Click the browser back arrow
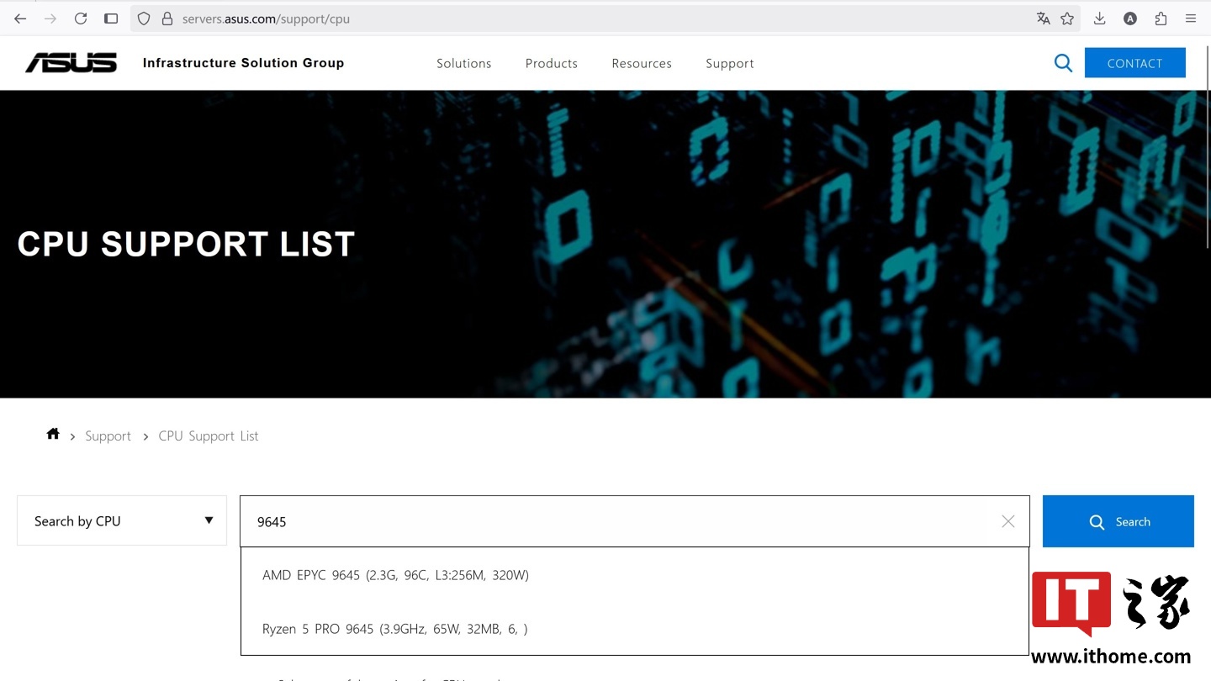The width and height of the screenshot is (1211, 681). point(20,18)
